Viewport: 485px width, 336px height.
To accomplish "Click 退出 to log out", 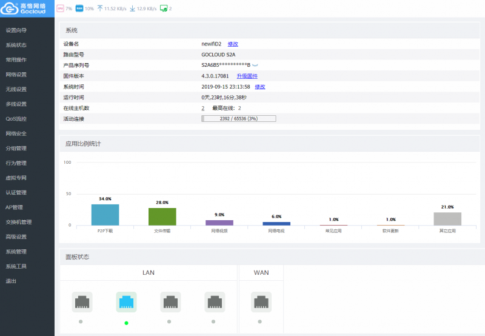I will (x=11, y=281).
